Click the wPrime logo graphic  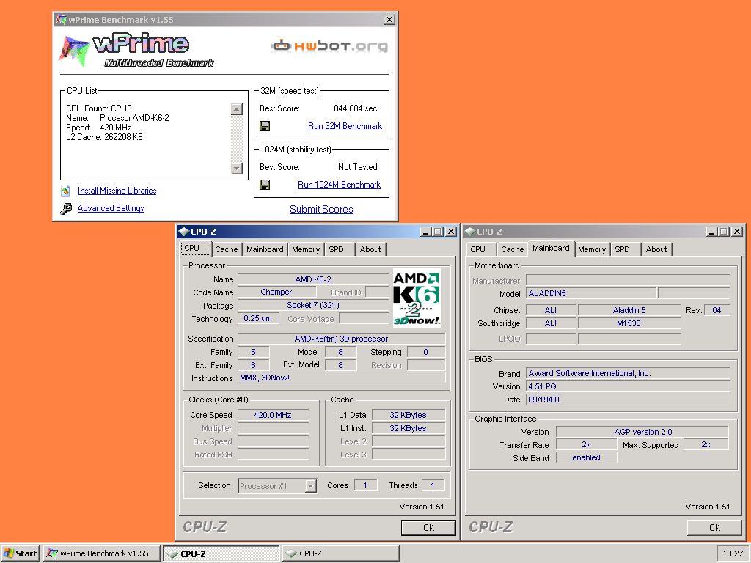click(x=136, y=51)
